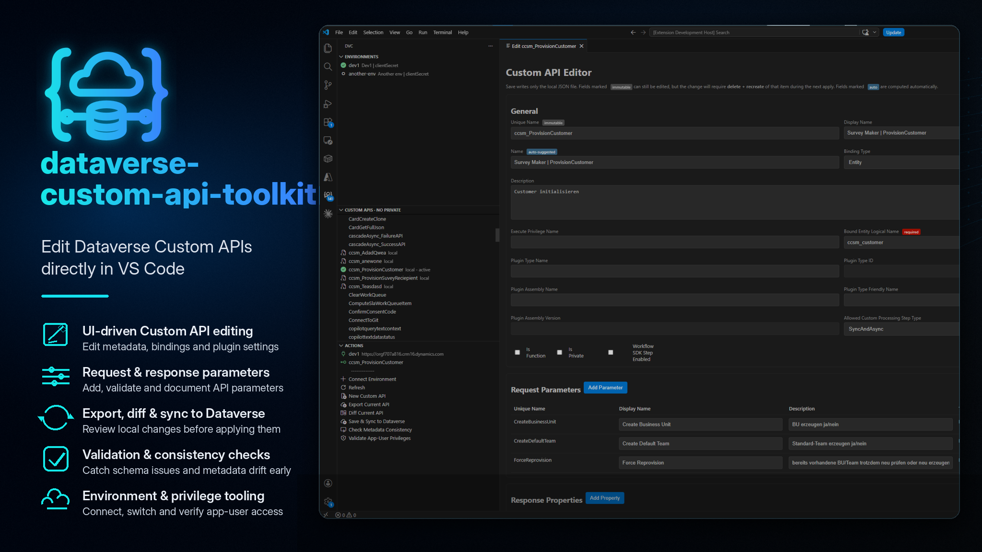Click the Description text area
Viewport: 982px width, 552px height.
[735, 202]
